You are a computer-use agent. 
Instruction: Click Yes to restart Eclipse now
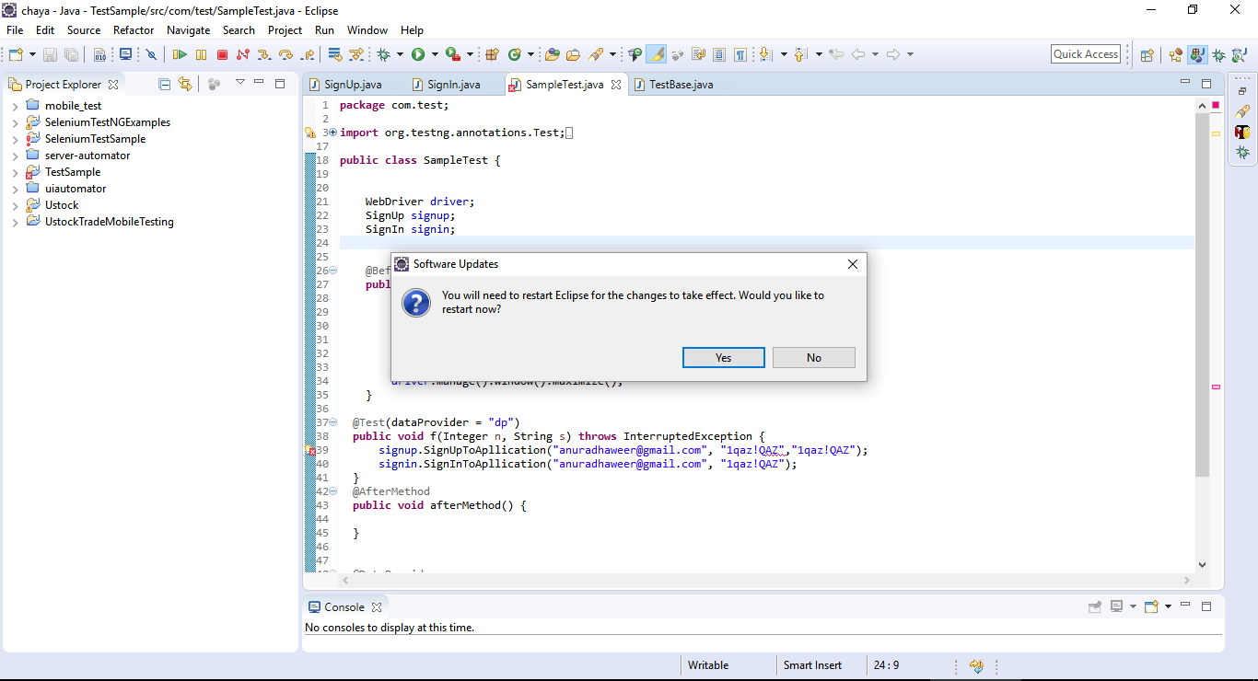pyautogui.click(x=723, y=357)
